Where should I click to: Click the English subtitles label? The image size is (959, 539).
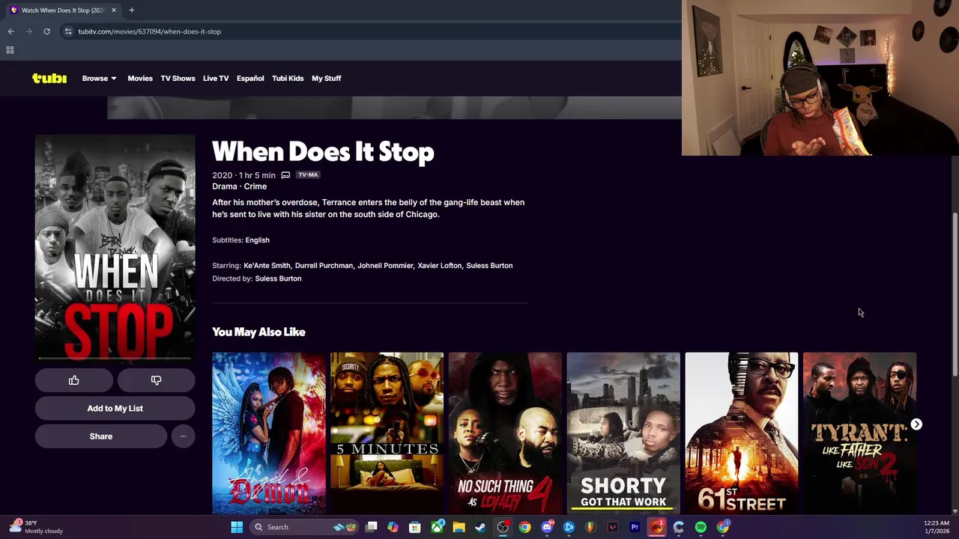click(257, 240)
